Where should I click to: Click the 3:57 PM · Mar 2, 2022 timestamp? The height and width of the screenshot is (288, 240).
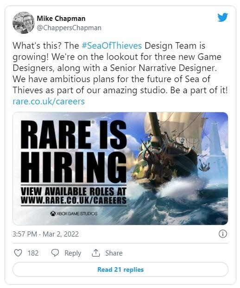coord(45,234)
